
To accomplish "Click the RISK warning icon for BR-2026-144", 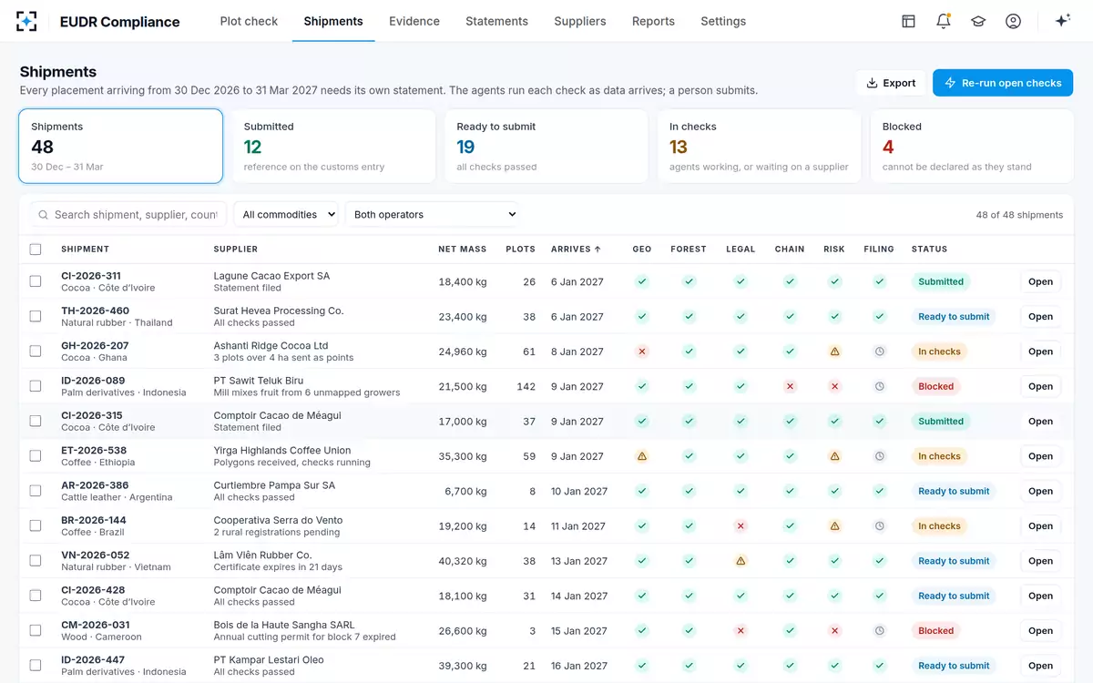I will pyautogui.click(x=834, y=525).
